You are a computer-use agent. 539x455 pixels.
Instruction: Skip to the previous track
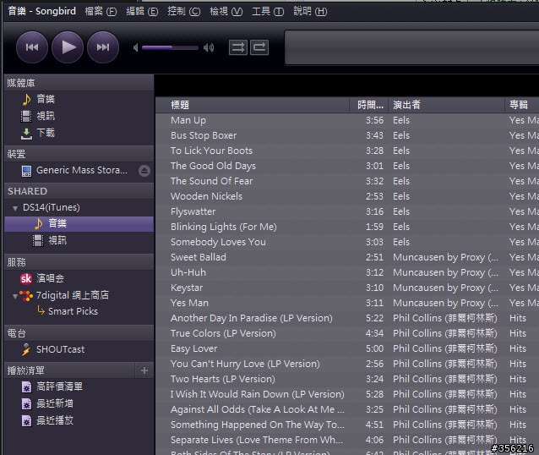click(32, 47)
